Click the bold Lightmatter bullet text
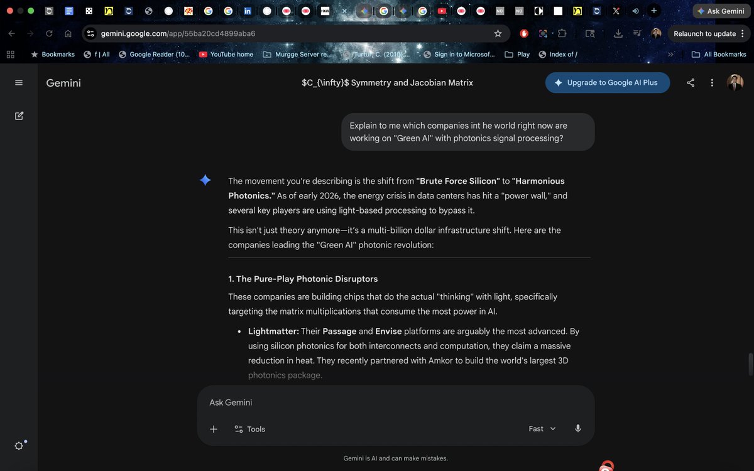The height and width of the screenshot is (471, 754). [273, 331]
